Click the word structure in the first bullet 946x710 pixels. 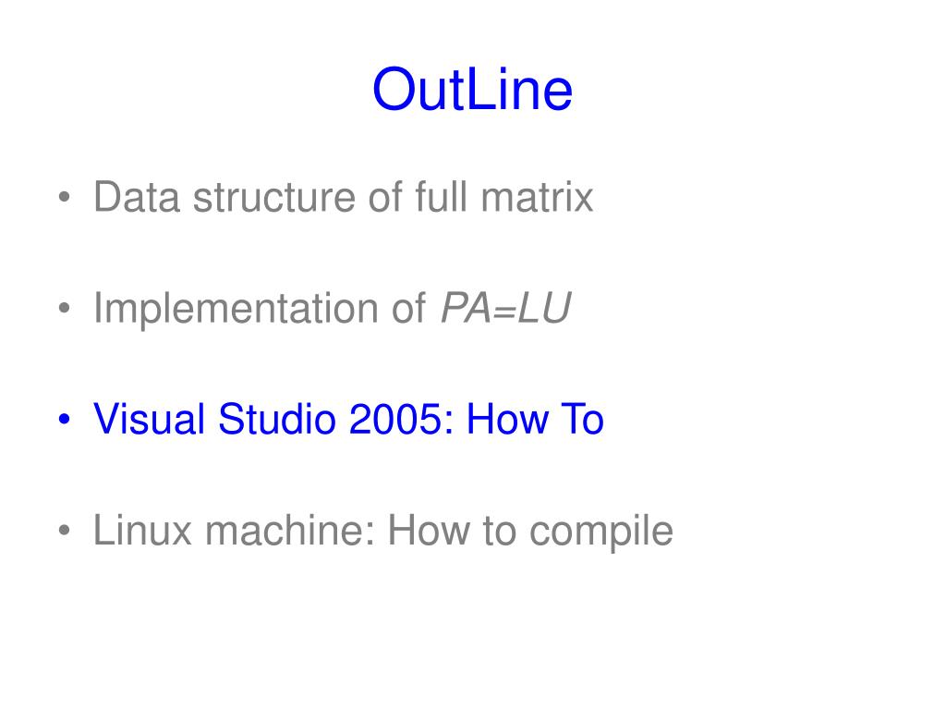point(273,198)
